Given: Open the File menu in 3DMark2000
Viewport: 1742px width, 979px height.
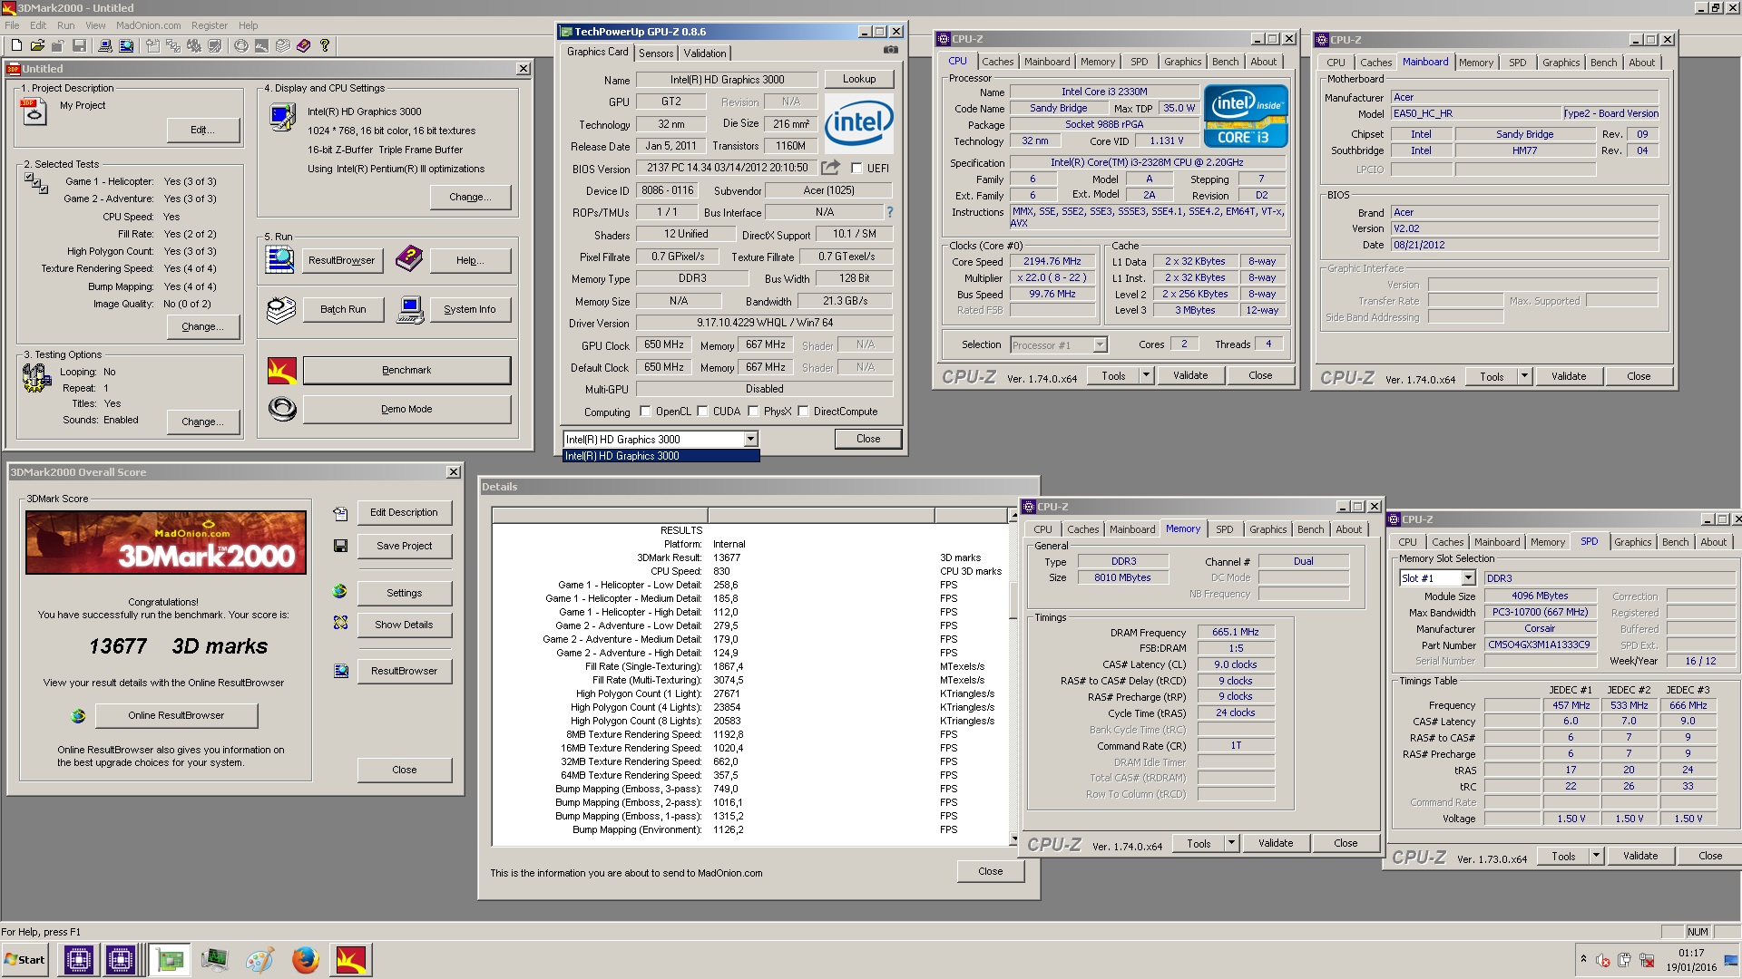Looking at the screenshot, I should click(x=12, y=25).
